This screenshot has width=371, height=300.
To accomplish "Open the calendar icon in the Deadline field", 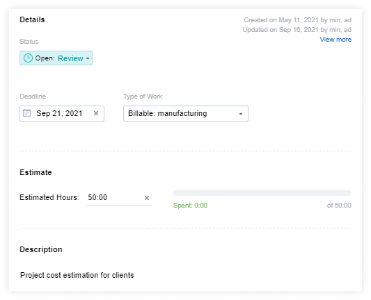I will click(x=26, y=113).
